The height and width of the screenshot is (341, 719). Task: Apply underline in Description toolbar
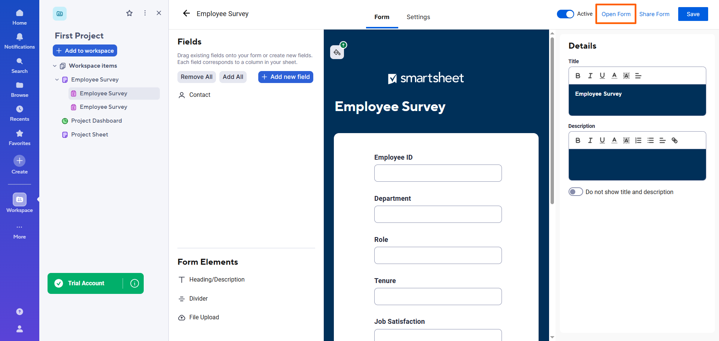pyautogui.click(x=602, y=140)
